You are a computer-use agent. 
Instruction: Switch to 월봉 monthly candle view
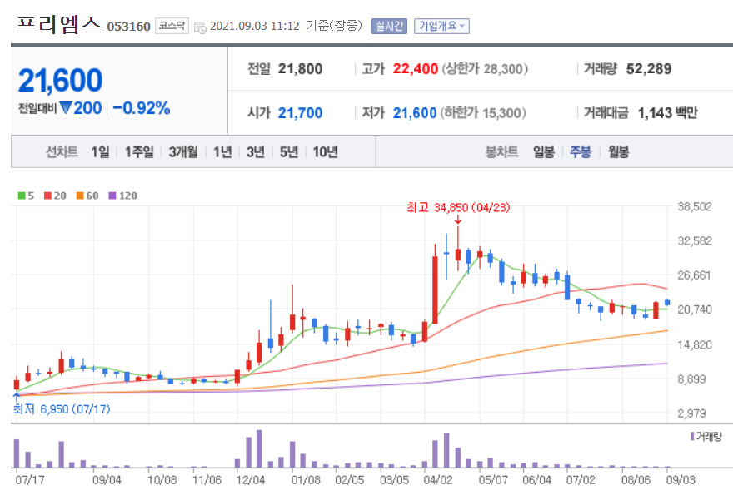coord(616,153)
